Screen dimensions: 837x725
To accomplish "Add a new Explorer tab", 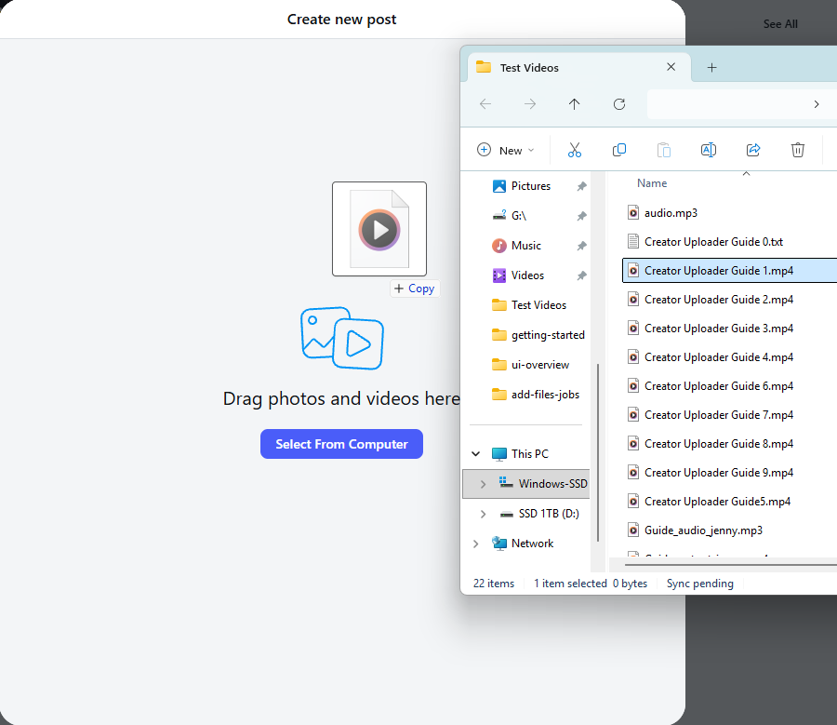I will (711, 67).
